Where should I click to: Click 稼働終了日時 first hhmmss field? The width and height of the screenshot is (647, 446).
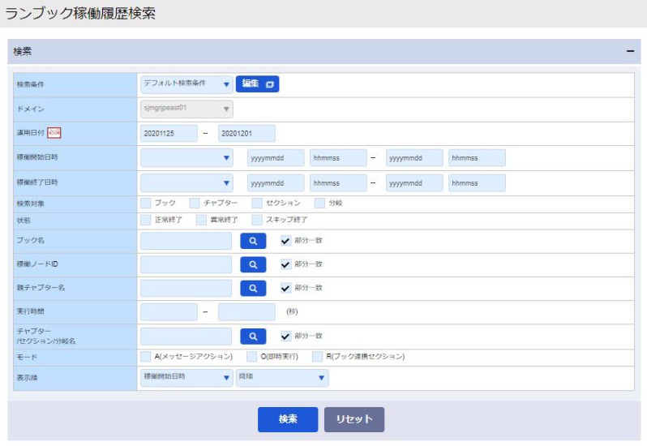click(x=338, y=183)
